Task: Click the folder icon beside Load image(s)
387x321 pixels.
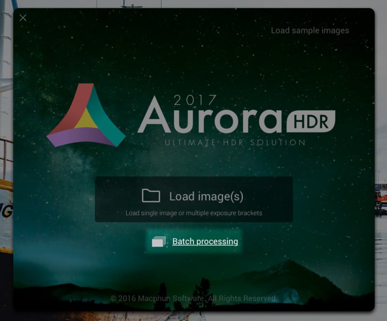Action: (151, 196)
